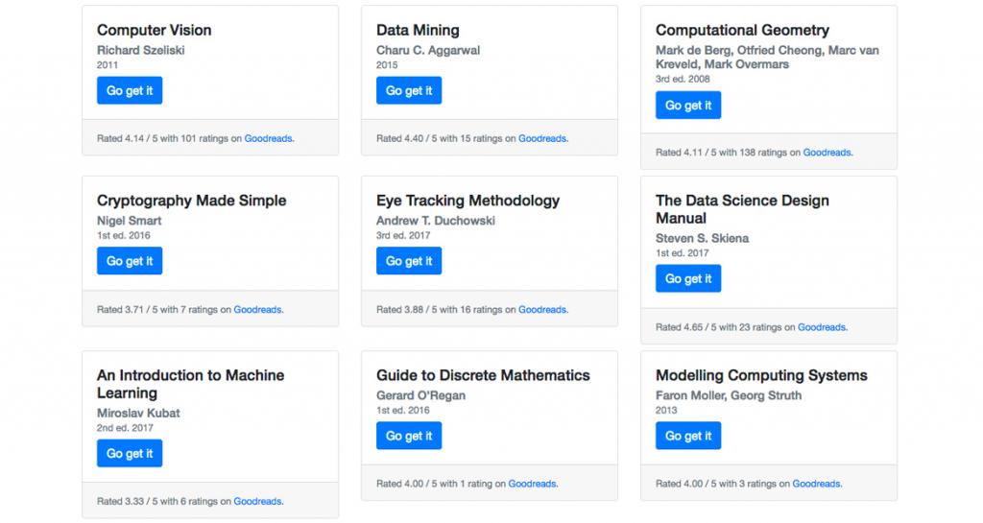Viewport: 983px width, 523px height.
Task: Open Goodreads link in Computer Vision card
Action: point(268,138)
